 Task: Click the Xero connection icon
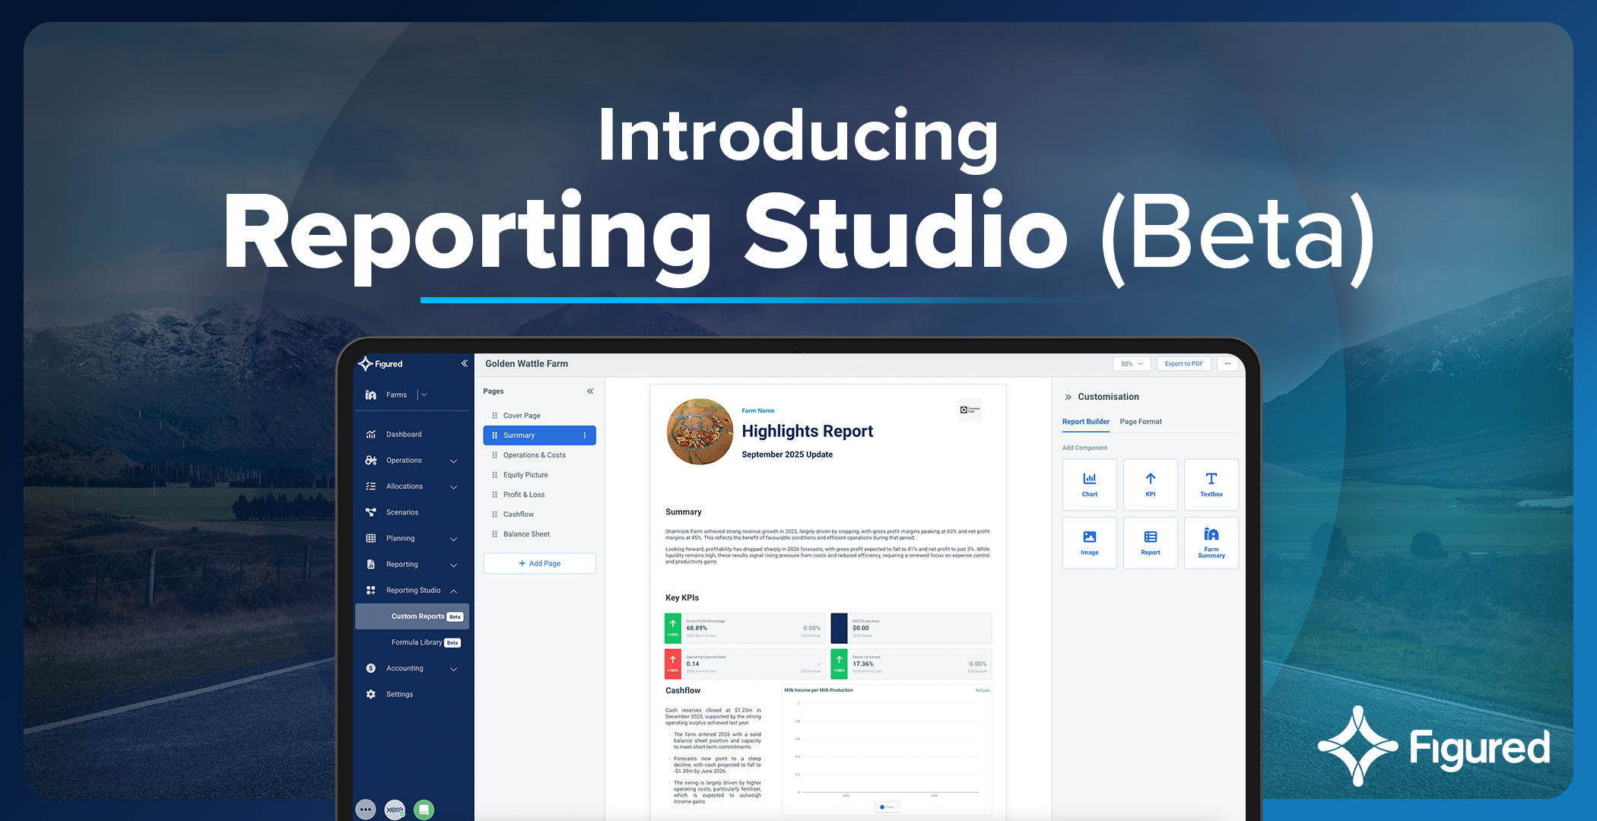(395, 810)
